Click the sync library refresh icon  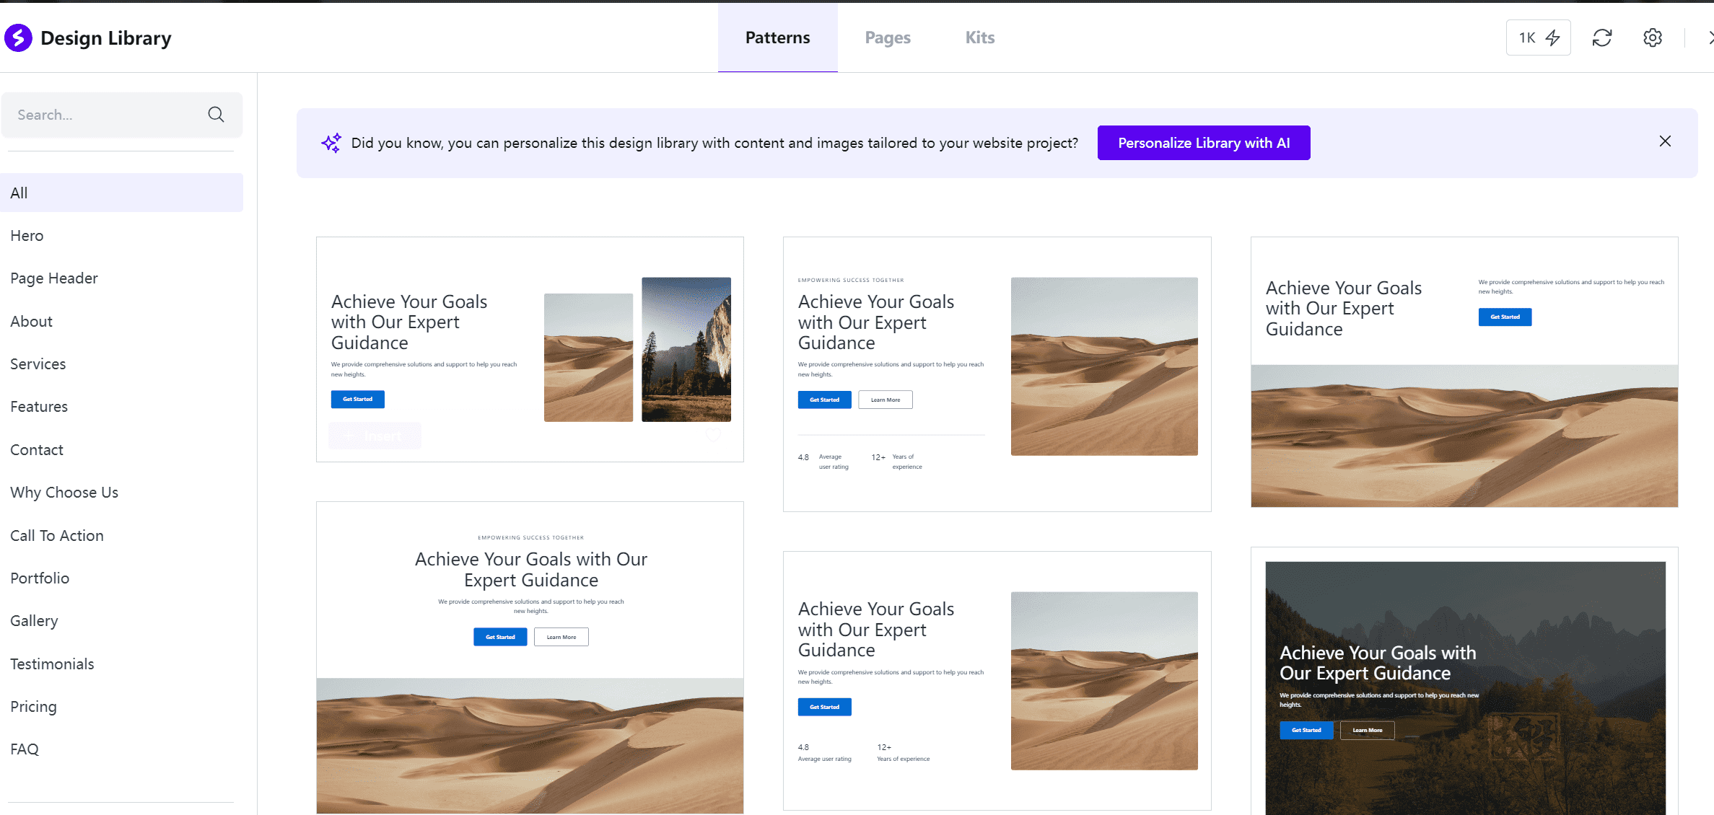1602,38
